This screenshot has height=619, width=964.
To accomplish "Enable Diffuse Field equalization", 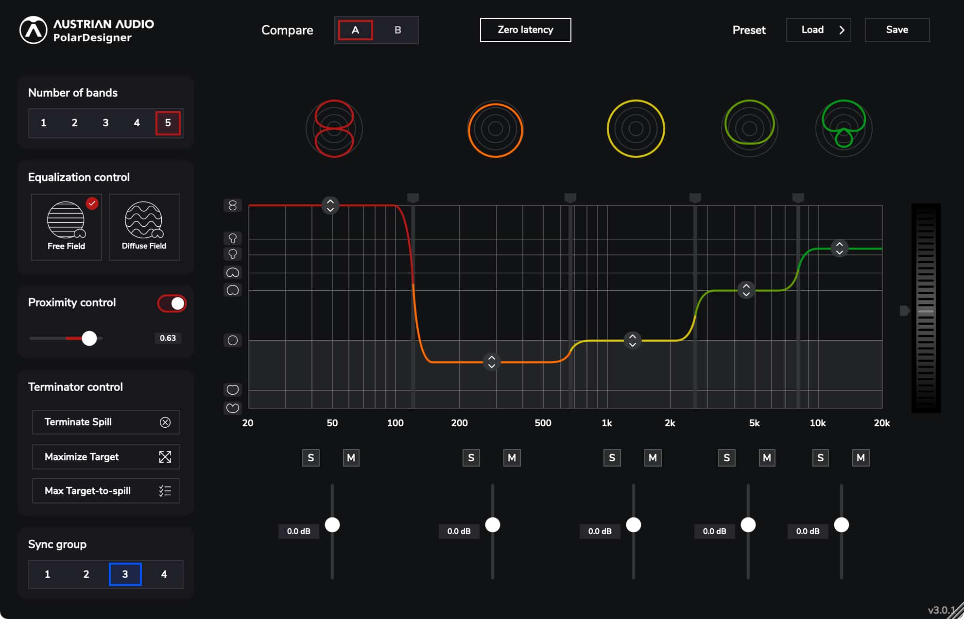I will click(144, 227).
